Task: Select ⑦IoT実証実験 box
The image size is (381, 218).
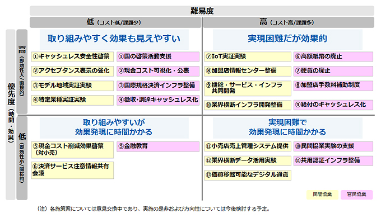Action: (x=248, y=56)
